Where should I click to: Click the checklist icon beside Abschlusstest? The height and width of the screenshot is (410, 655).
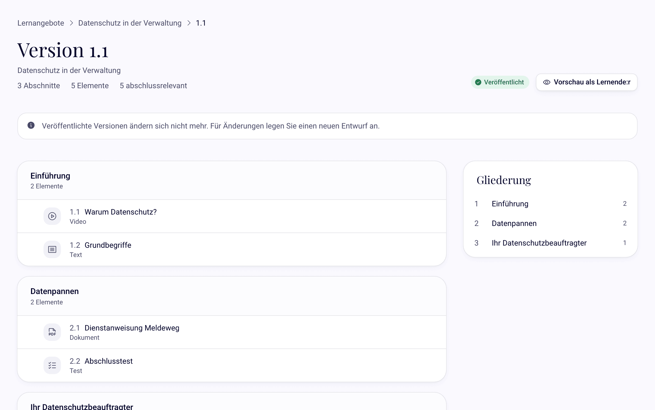[52, 365]
